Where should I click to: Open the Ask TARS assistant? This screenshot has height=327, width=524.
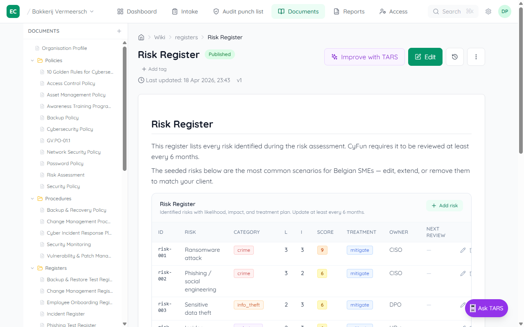pos(486,308)
